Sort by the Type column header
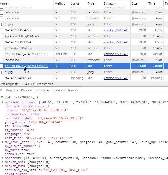The width and height of the screenshot is (168, 175). 94,3
